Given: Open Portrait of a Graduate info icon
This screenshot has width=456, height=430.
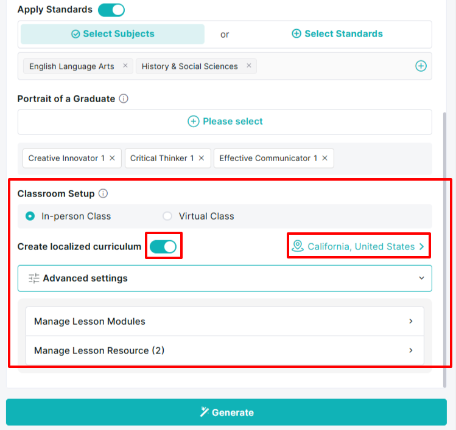Looking at the screenshot, I should click(x=124, y=99).
